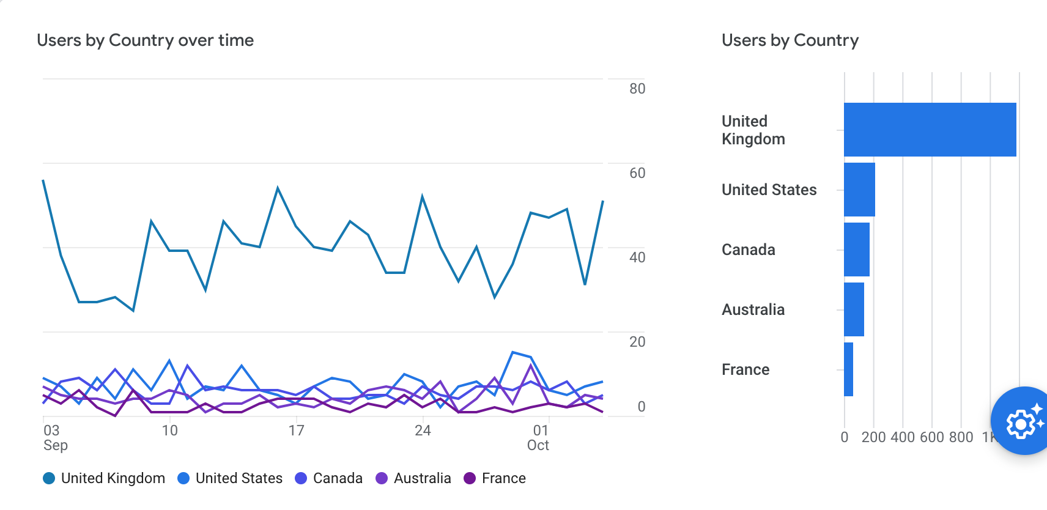Image resolution: width=1047 pixels, height=510 pixels.
Task: Toggle the United States legend label
Action: click(x=239, y=478)
